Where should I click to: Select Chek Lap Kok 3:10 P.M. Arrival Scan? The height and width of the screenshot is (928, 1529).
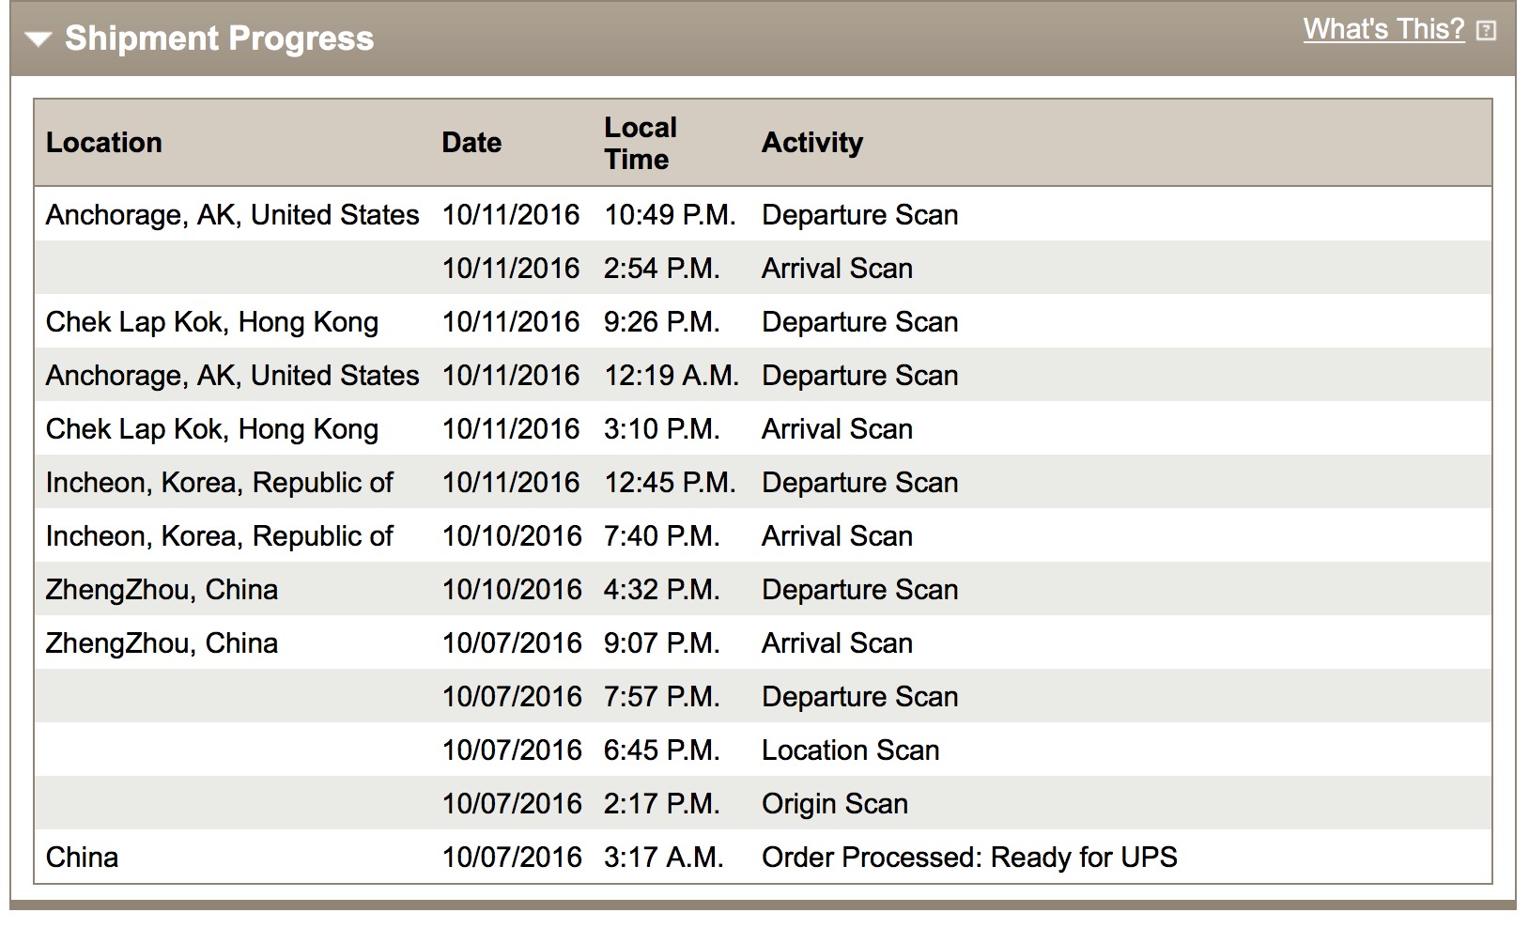coord(763,428)
